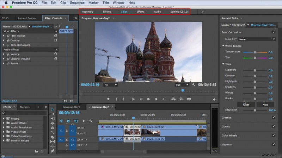Screen dimensions: 282x158
Task: Open Program monitor settings wrench
Action: [x=194, y=84]
